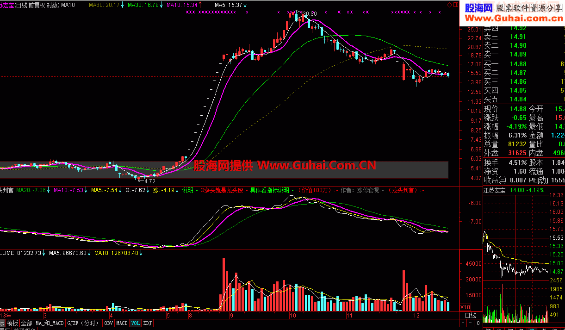Click the Q: -7.62 indicator value

(138, 190)
